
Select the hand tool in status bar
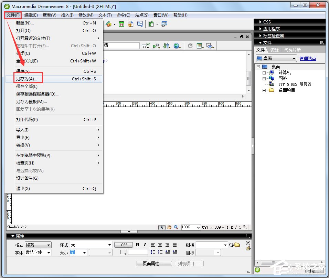point(169,227)
